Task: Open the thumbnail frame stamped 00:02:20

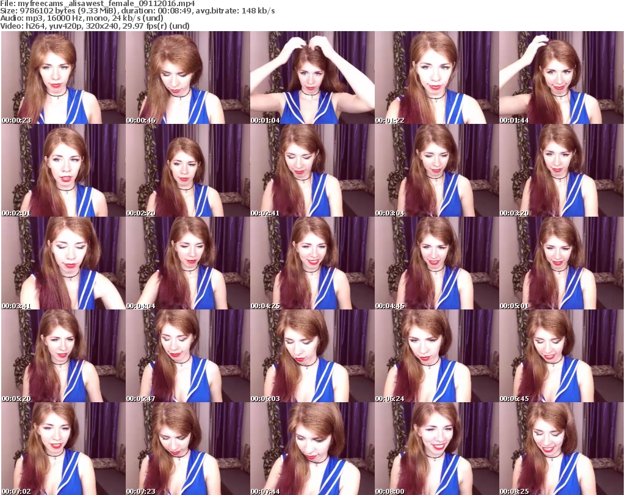Action: coord(188,170)
